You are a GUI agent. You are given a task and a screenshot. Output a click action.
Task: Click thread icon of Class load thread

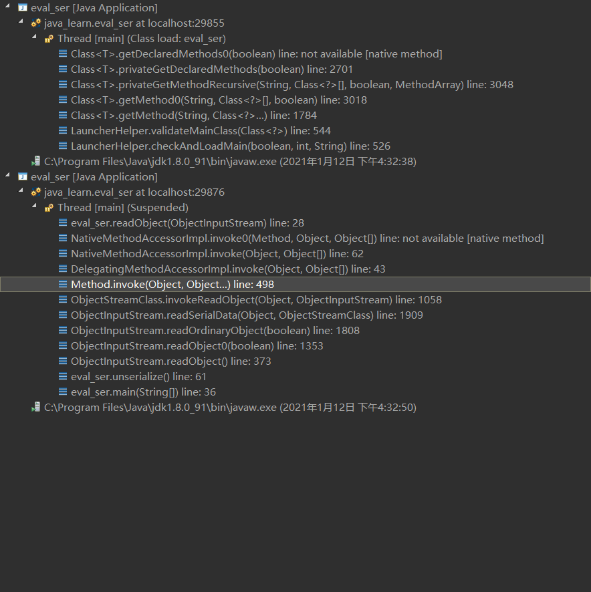coord(49,39)
